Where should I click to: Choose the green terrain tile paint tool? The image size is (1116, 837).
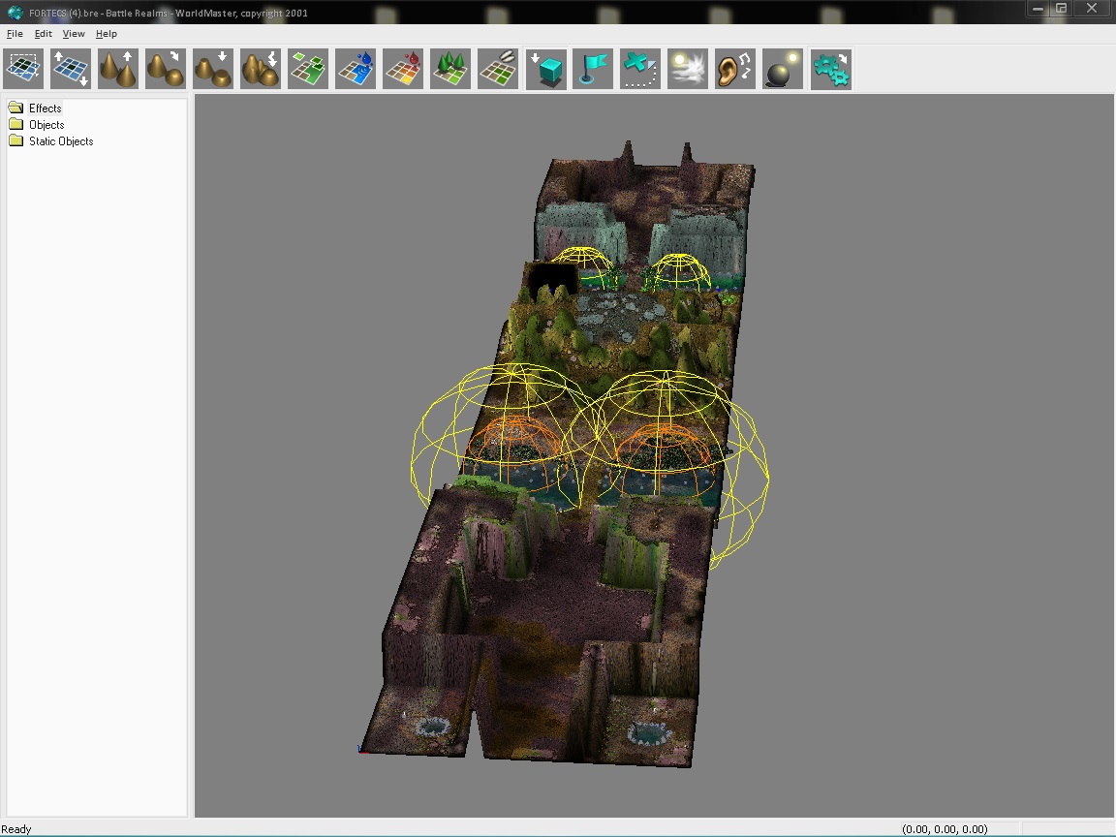coord(308,70)
